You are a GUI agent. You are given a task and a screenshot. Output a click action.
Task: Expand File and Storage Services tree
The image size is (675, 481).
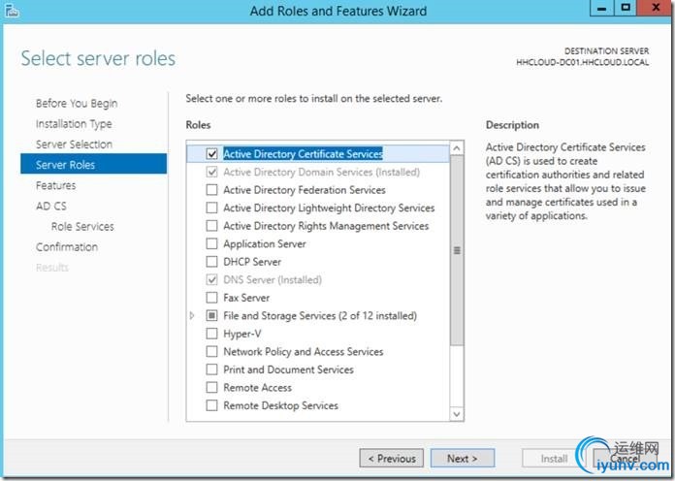(192, 316)
